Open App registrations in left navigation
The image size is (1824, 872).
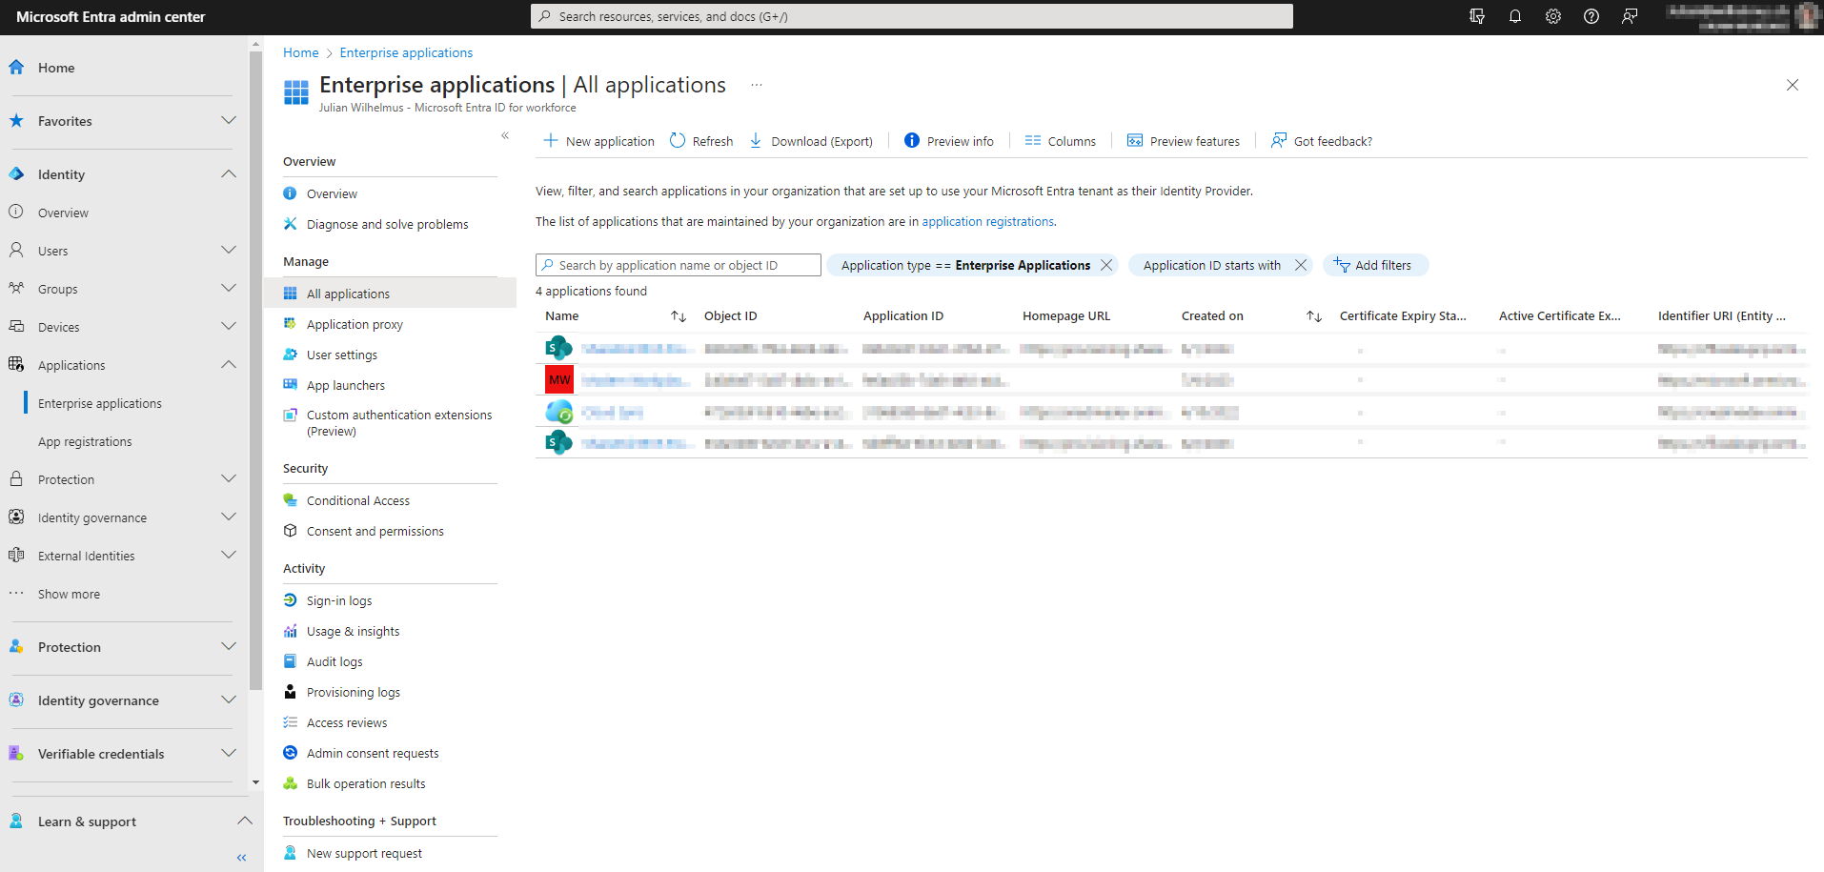point(85,441)
